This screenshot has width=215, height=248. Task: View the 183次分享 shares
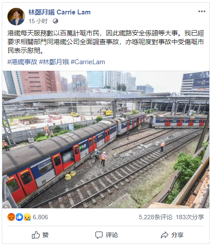point(190,217)
